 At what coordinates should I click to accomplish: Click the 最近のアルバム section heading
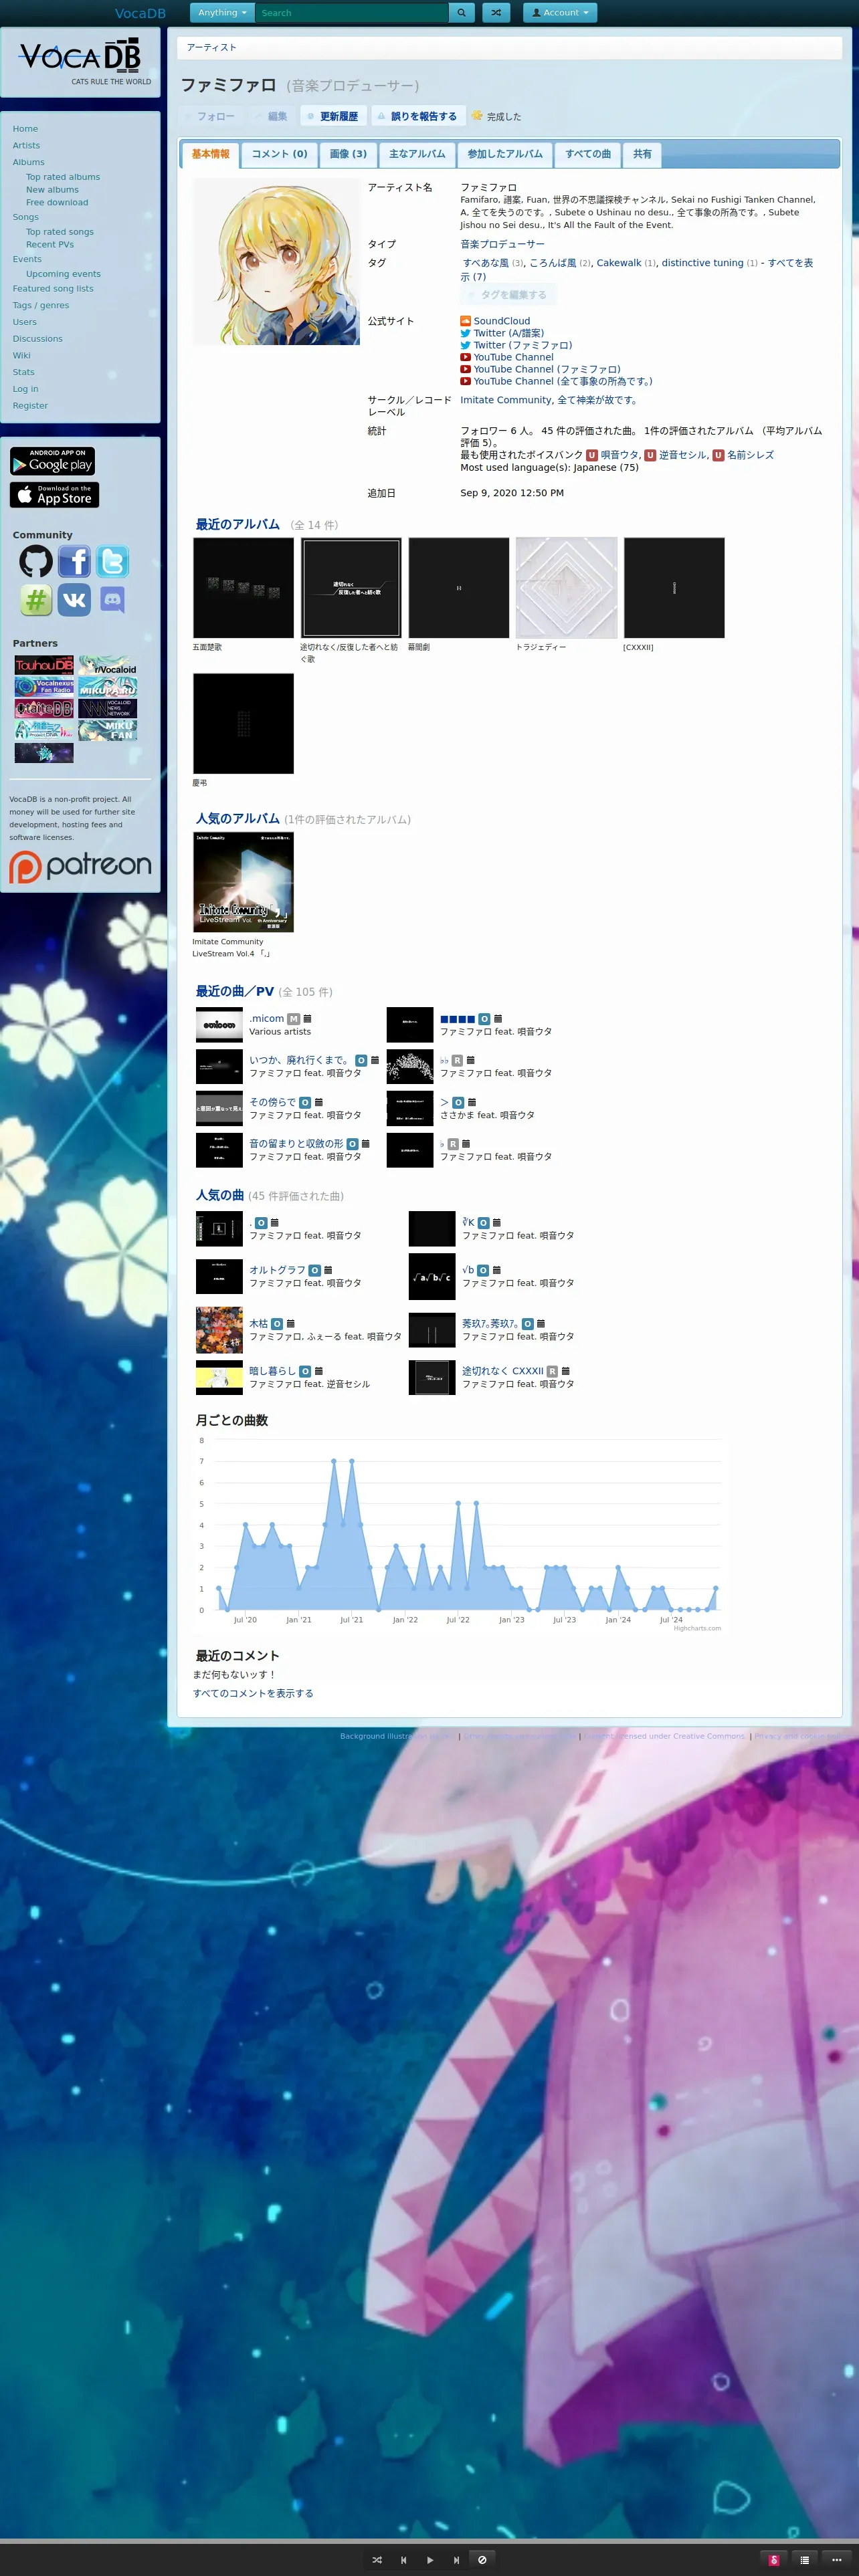coord(238,525)
